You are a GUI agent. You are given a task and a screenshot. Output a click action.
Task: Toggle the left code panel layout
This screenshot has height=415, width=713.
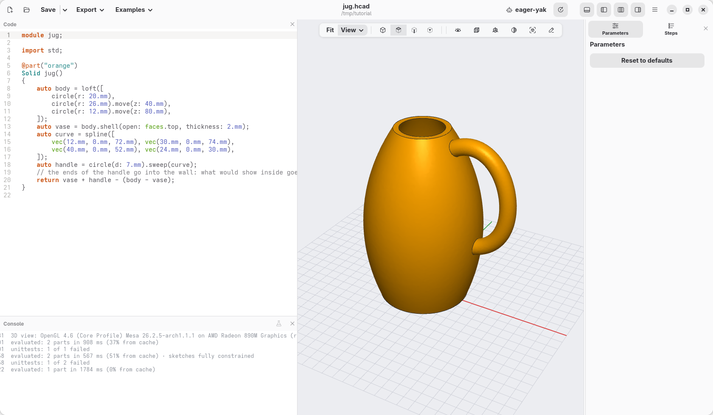[x=604, y=10]
